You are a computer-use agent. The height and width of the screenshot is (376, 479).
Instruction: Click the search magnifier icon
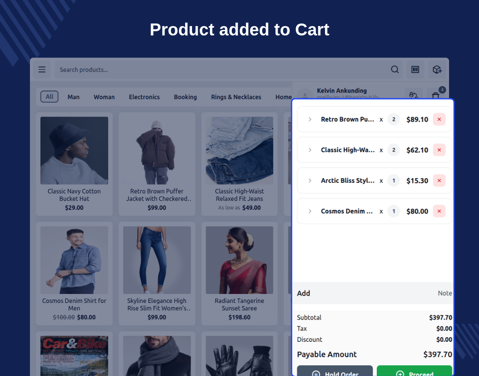tap(395, 70)
